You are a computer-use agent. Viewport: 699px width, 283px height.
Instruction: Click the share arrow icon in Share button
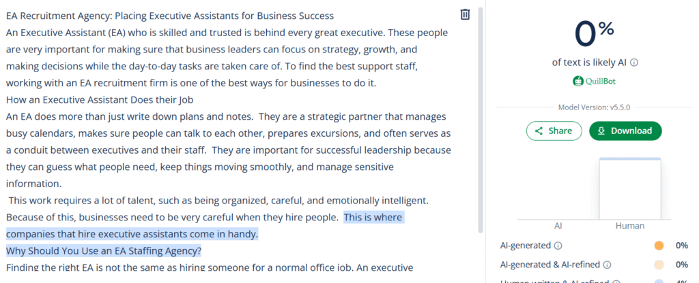coord(539,131)
